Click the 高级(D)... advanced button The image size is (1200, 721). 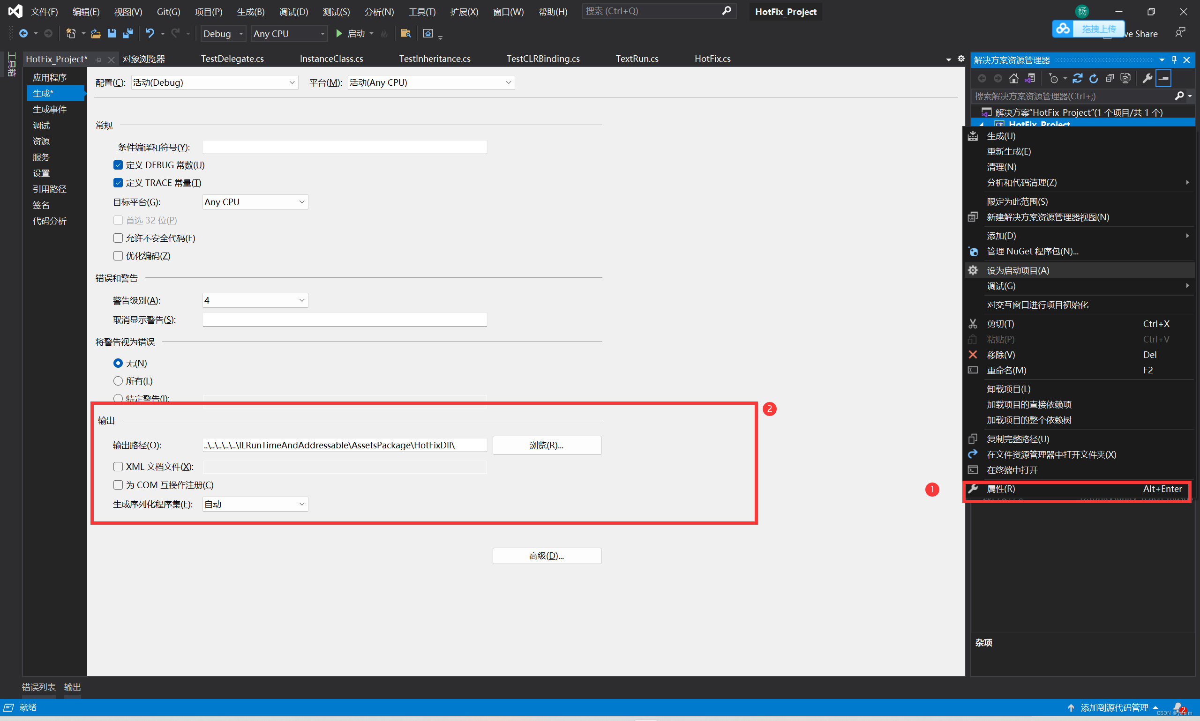pyautogui.click(x=547, y=556)
